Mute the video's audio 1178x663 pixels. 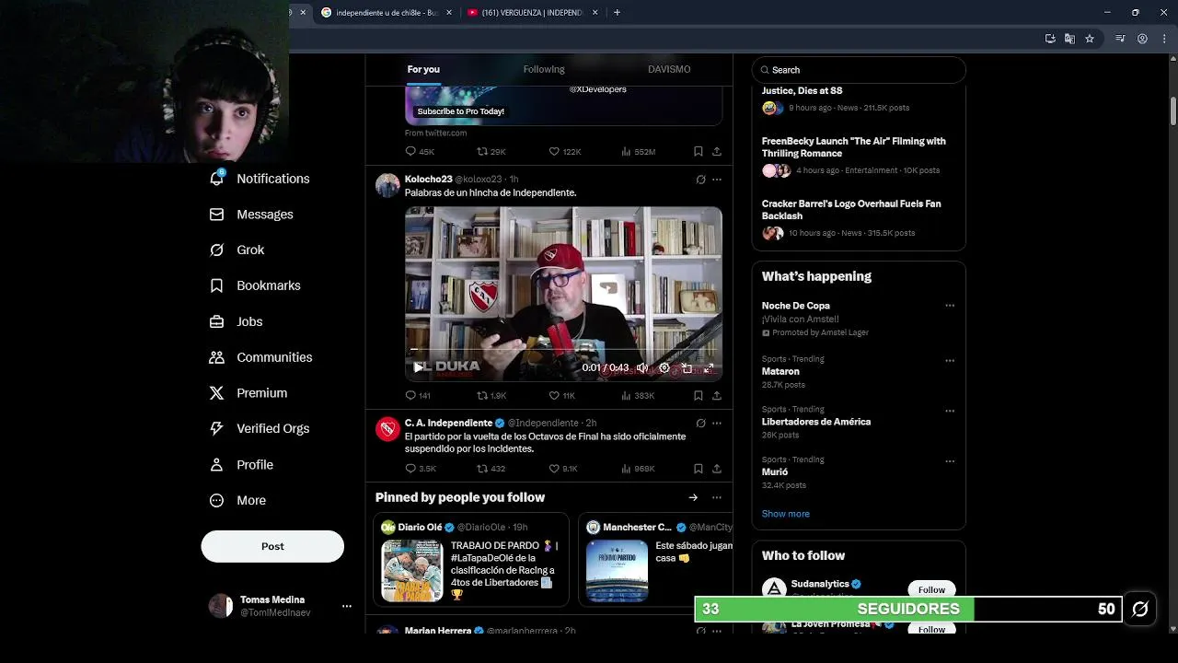[x=642, y=367]
